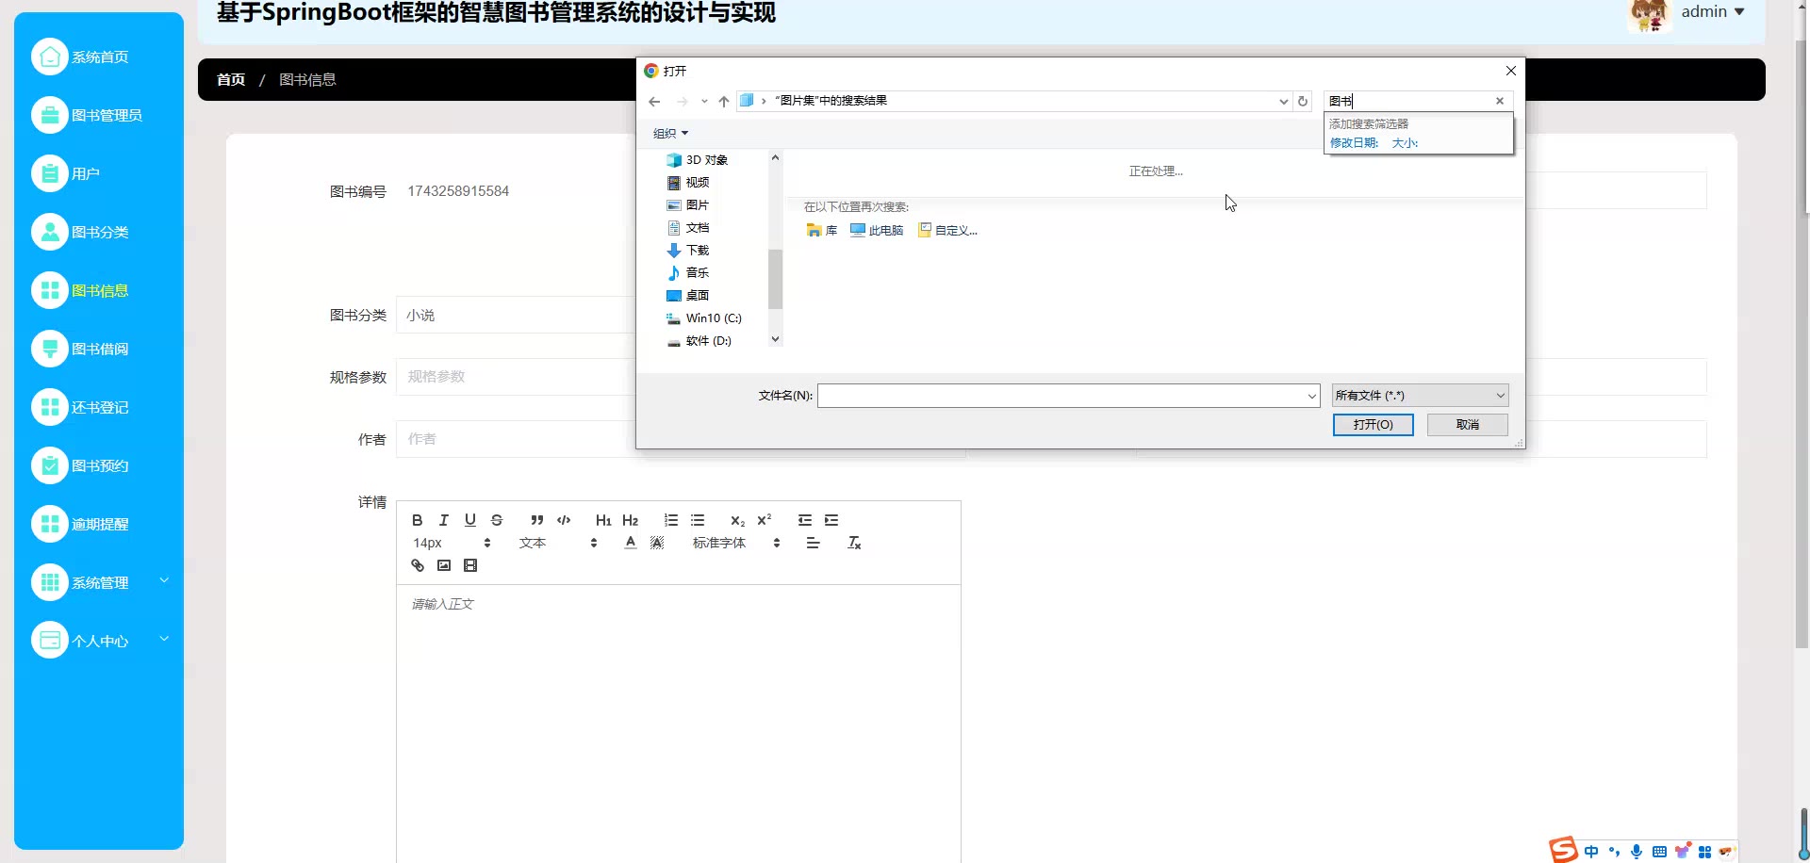
Task: Cancel the file open dialog
Action: pos(1467,425)
